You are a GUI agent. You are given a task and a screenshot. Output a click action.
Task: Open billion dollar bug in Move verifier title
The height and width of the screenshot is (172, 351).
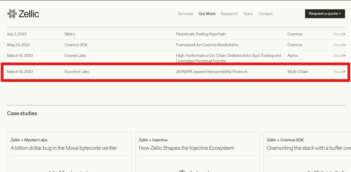click(x=64, y=148)
